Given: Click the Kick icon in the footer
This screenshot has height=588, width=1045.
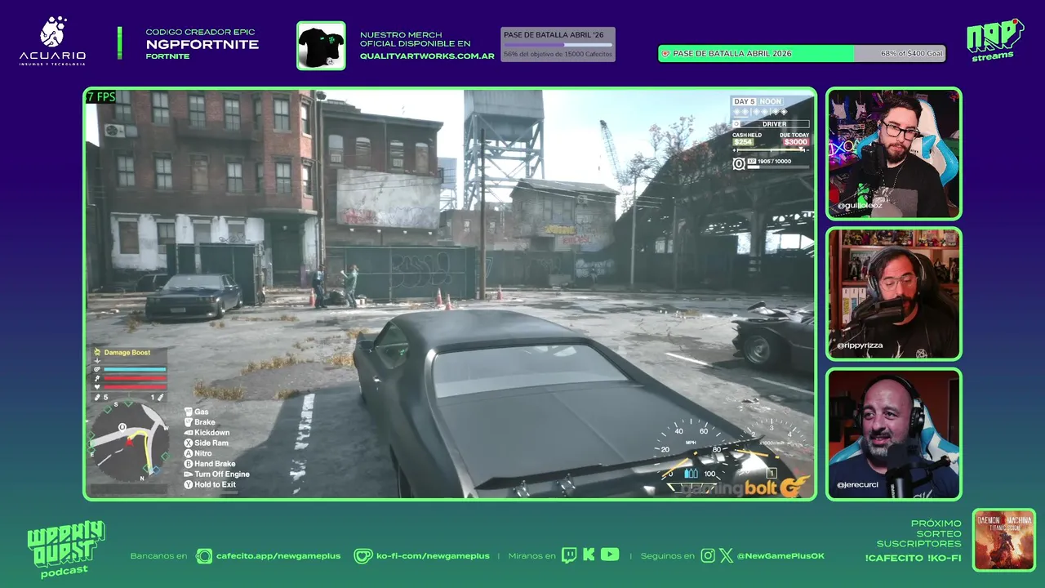Looking at the screenshot, I should click(589, 555).
